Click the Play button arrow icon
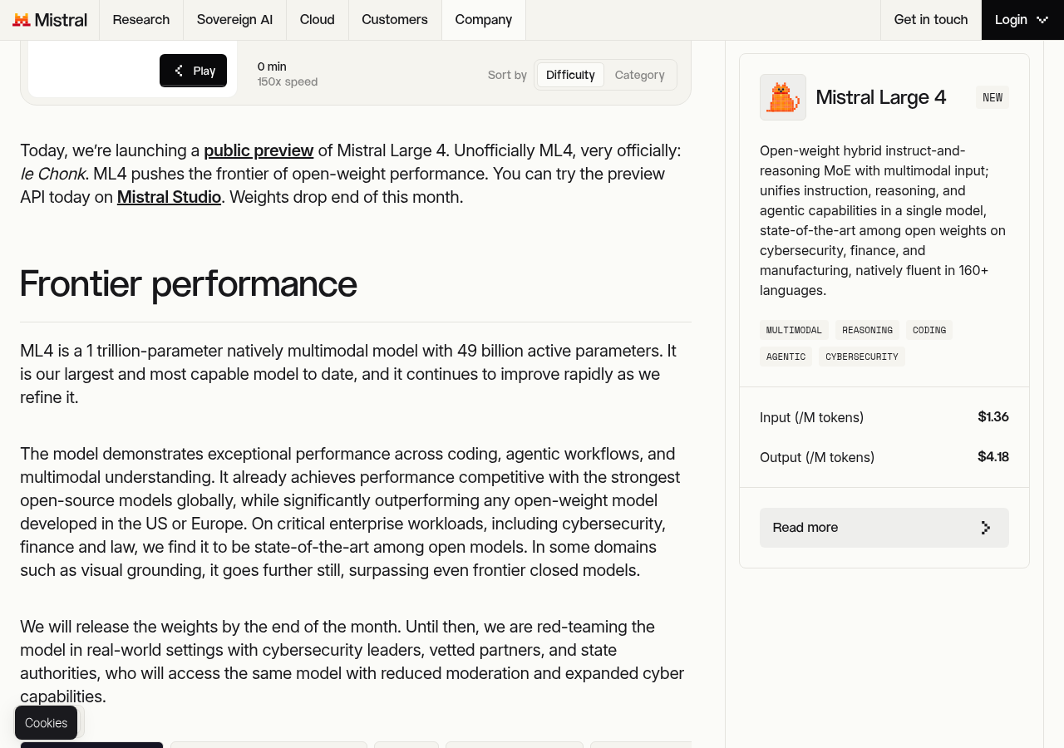The width and height of the screenshot is (1064, 748). click(179, 71)
